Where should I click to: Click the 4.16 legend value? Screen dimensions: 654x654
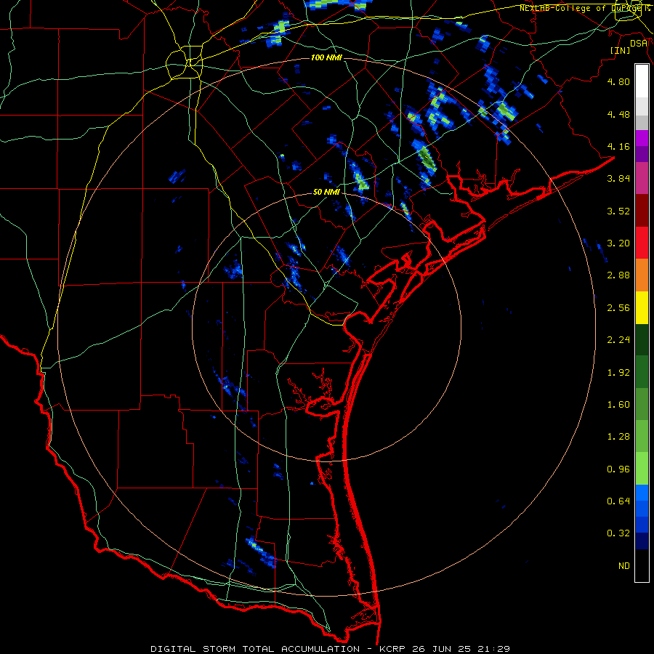(618, 146)
